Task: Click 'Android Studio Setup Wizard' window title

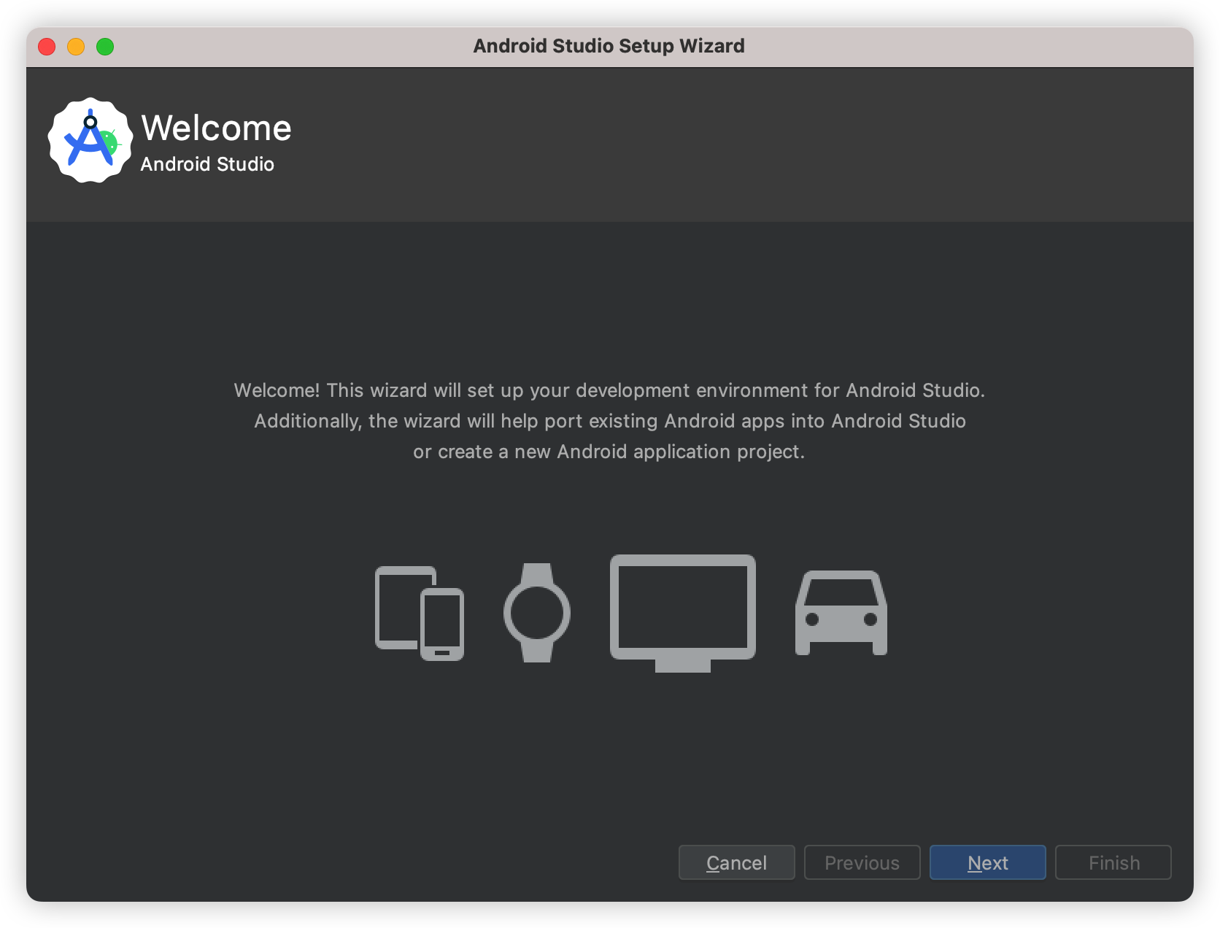Action: coord(609,46)
